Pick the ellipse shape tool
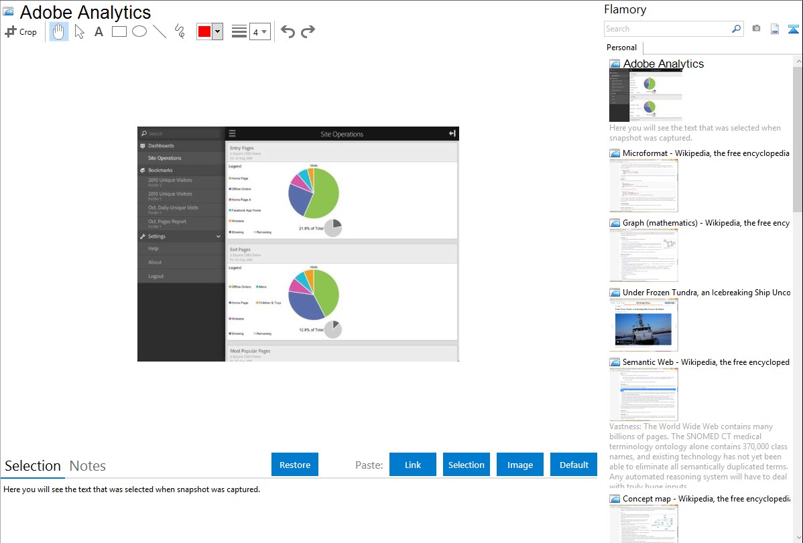The height and width of the screenshot is (543, 803). 139,31
